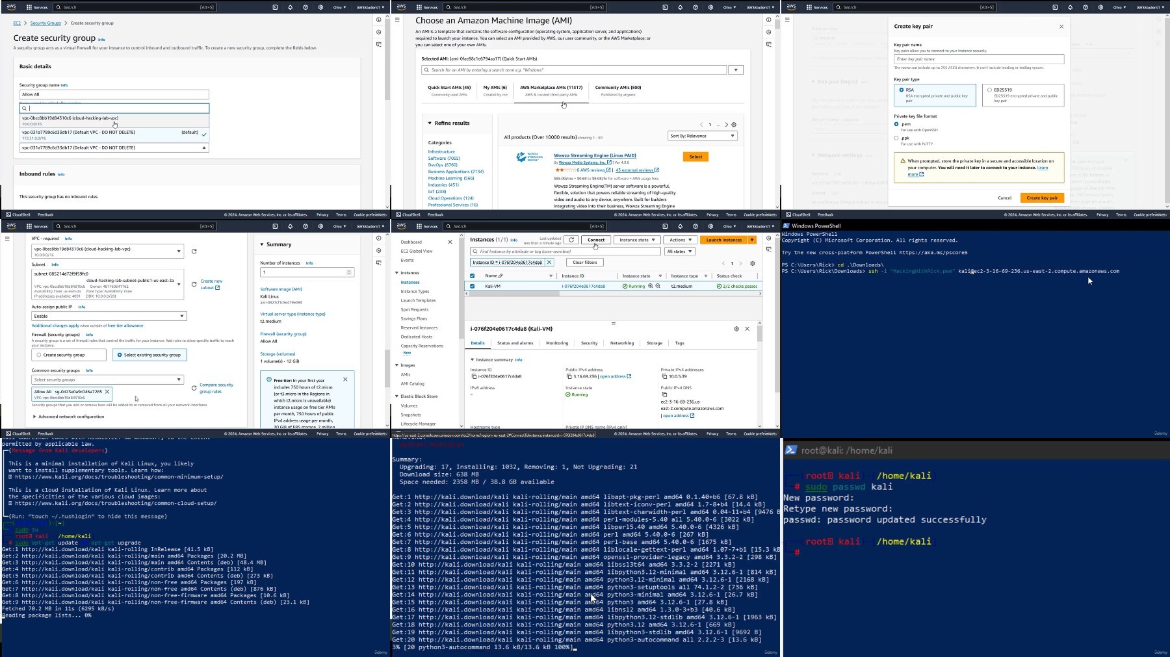This screenshot has width=1170, height=657.
Task: Close the Kali-VM details pane
Action: 747,329
